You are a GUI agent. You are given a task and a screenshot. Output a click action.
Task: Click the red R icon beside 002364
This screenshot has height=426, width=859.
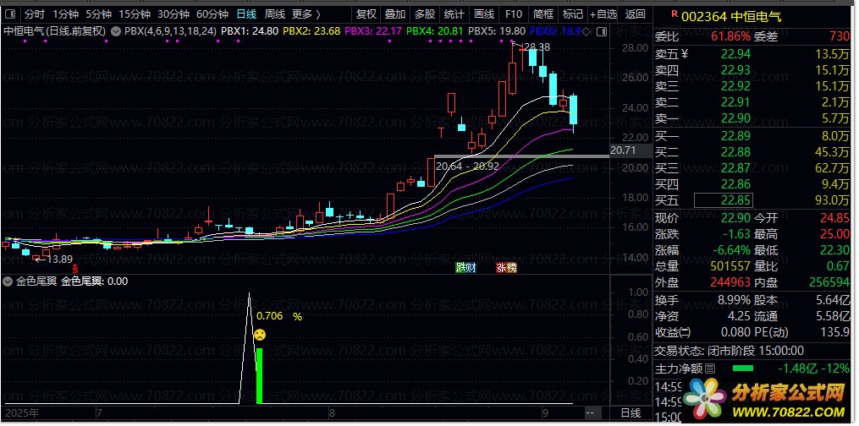675,15
